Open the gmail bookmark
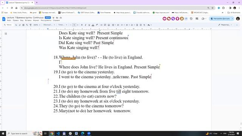This screenshot has height=136, width=242. coord(33,12)
